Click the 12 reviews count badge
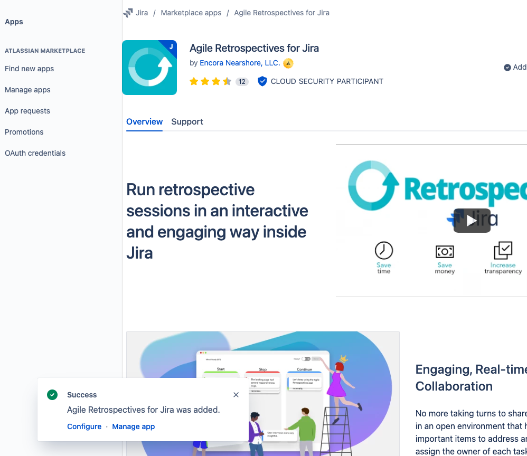This screenshot has width=527, height=456. pos(242,82)
